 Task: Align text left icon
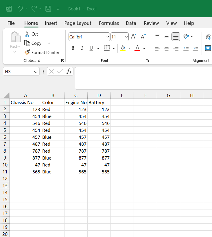point(157,48)
